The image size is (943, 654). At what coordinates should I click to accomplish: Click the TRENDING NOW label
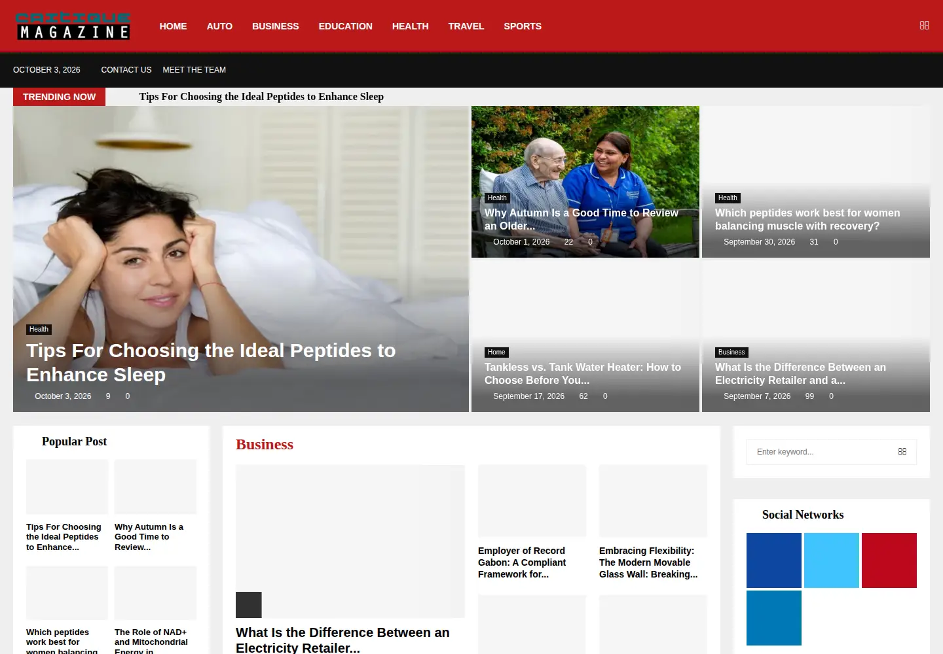tap(59, 97)
